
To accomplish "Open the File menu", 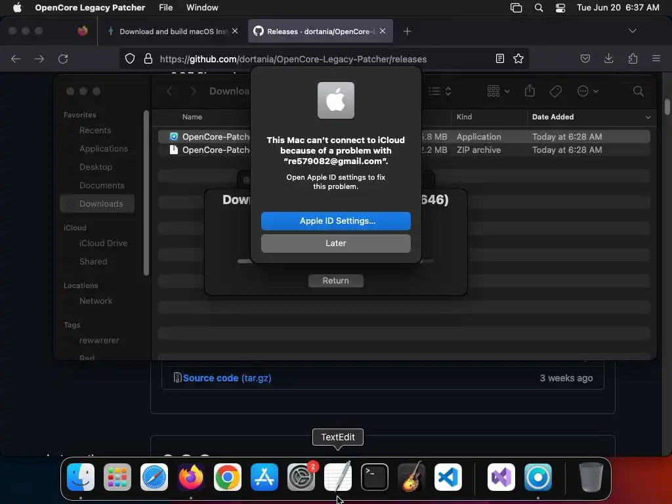I will [x=165, y=7].
